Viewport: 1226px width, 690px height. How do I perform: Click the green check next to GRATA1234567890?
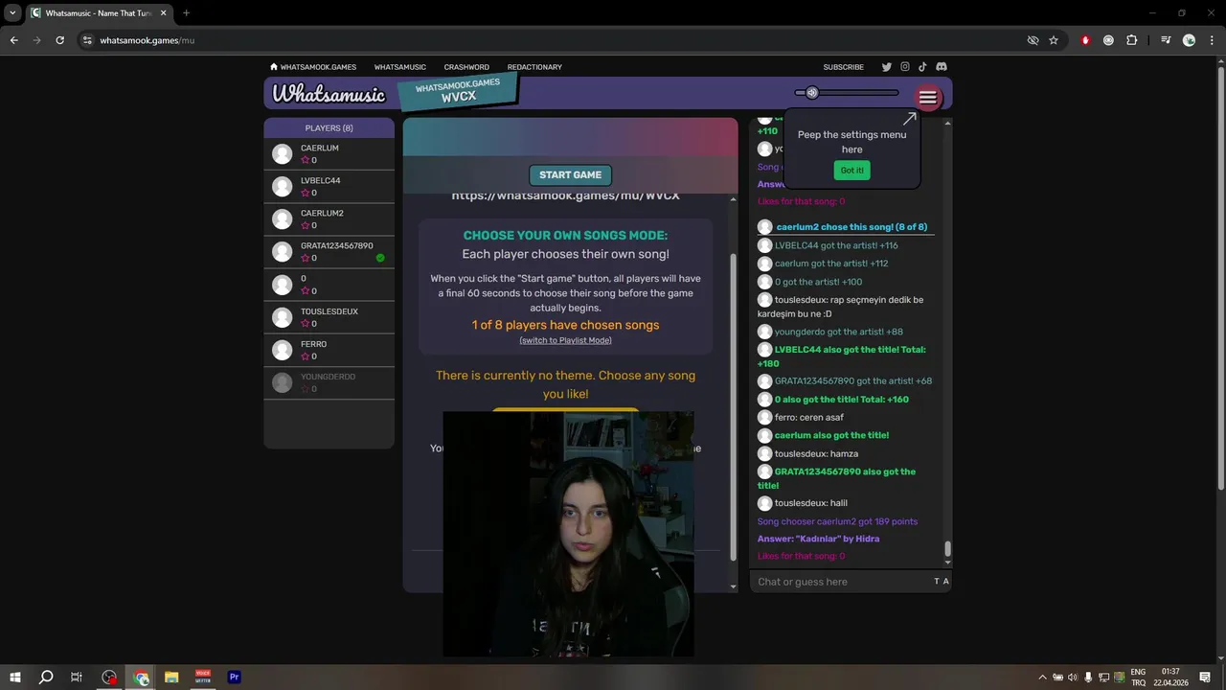tap(380, 258)
